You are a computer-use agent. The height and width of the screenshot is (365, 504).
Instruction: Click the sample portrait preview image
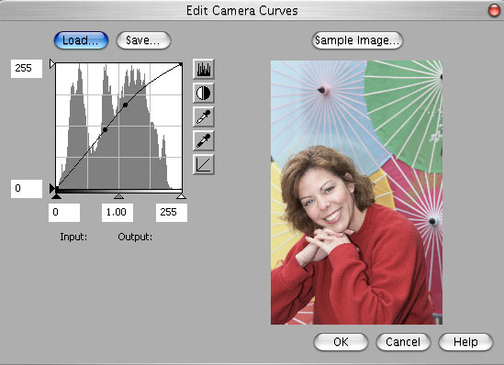[356, 193]
